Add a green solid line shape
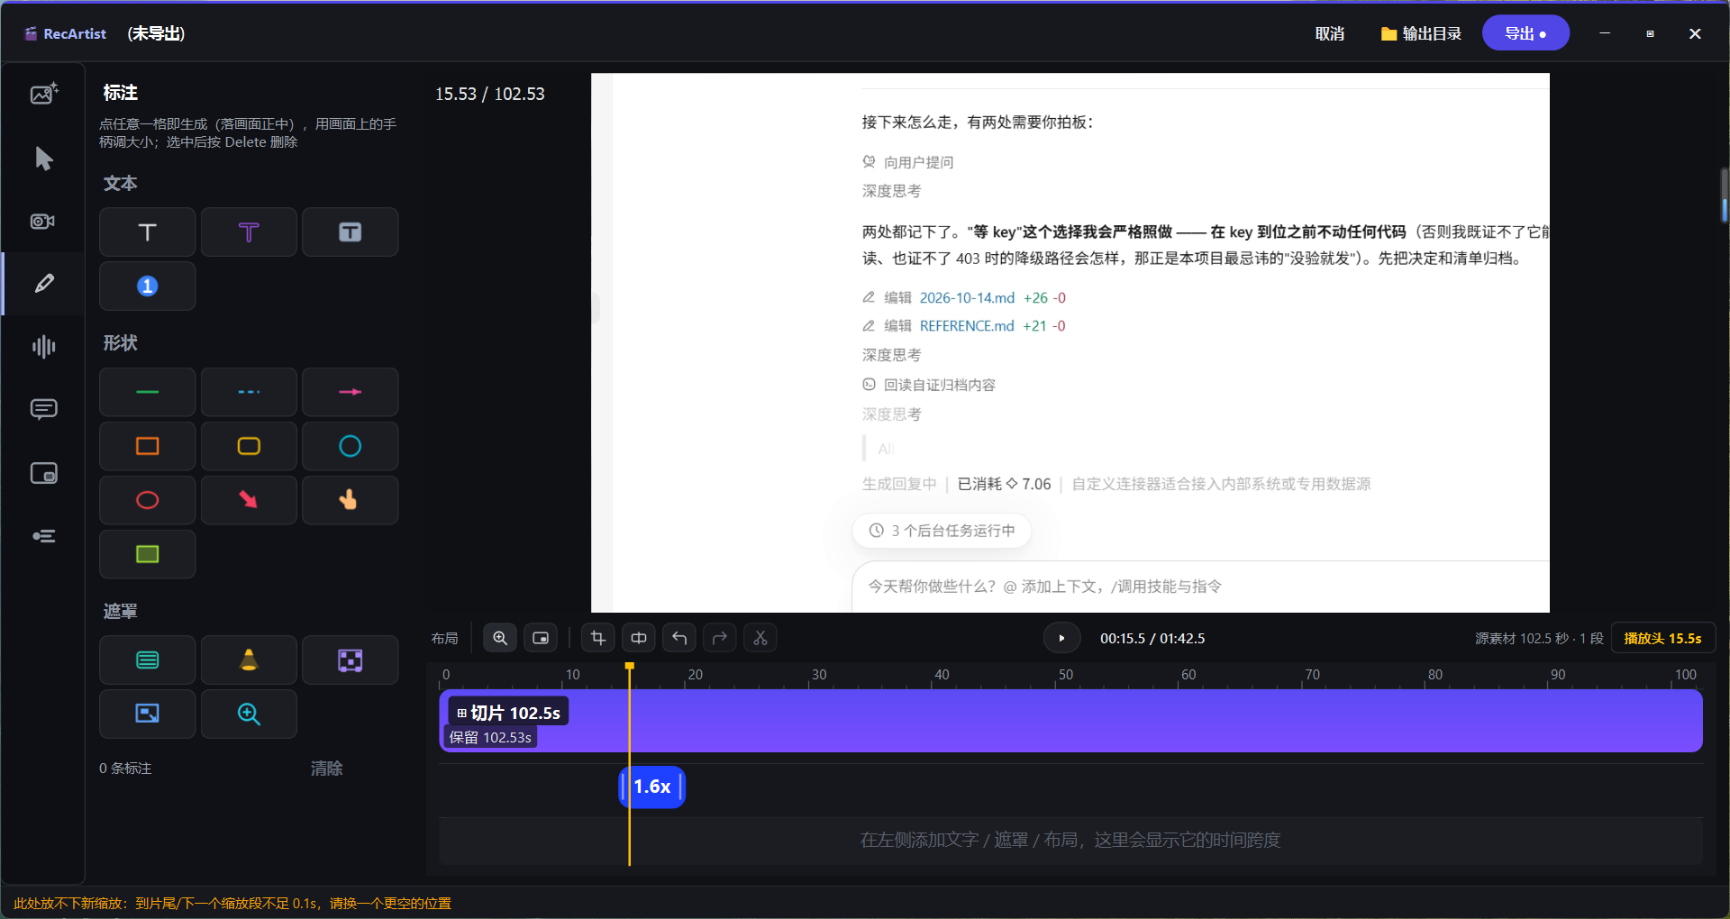The width and height of the screenshot is (1730, 919). click(x=148, y=392)
